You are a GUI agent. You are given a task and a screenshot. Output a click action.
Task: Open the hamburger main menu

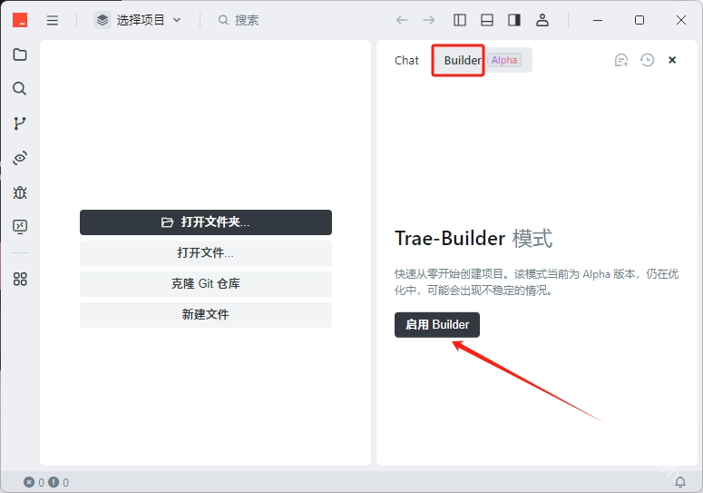click(x=53, y=20)
